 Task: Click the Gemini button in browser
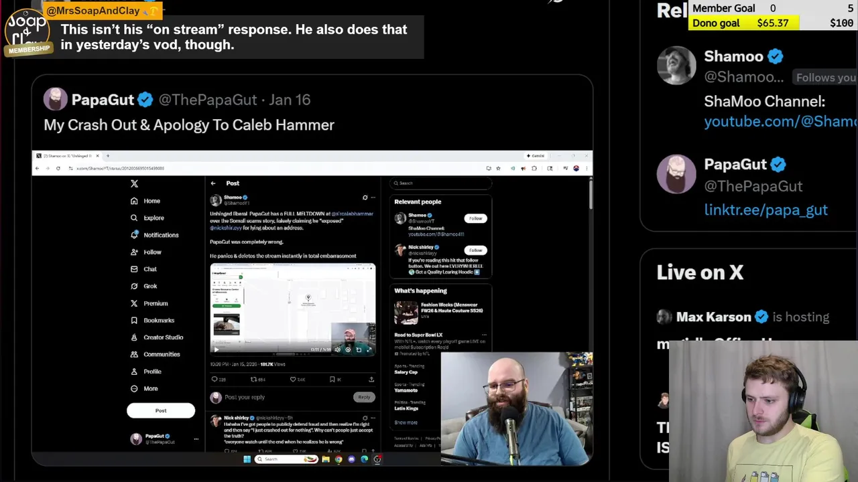click(537, 156)
